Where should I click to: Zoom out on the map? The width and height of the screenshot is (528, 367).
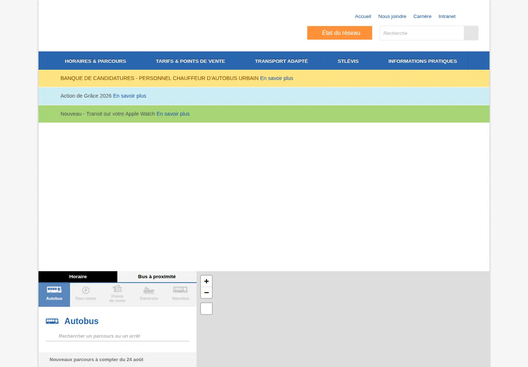(x=206, y=292)
